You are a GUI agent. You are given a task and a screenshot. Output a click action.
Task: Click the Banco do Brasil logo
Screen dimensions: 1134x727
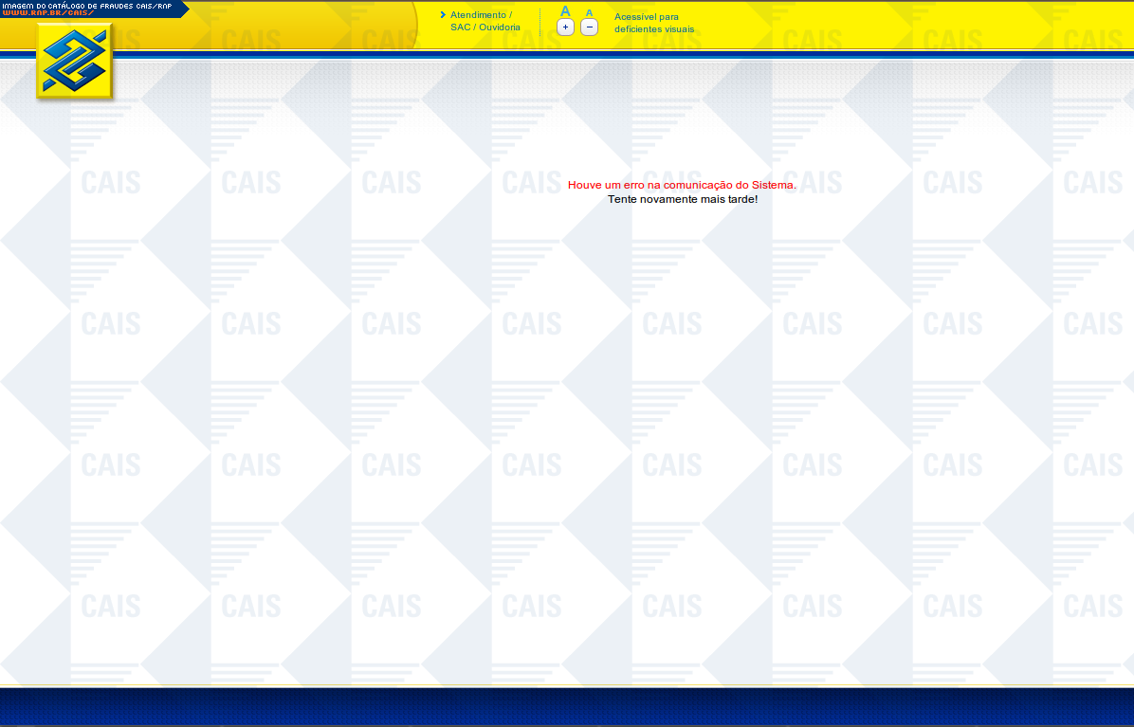[x=74, y=62]
